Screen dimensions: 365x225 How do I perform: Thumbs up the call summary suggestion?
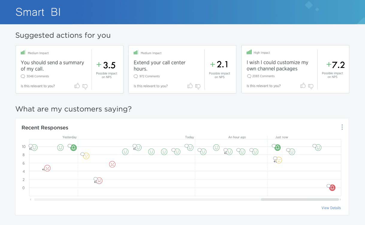pos(77,86)
